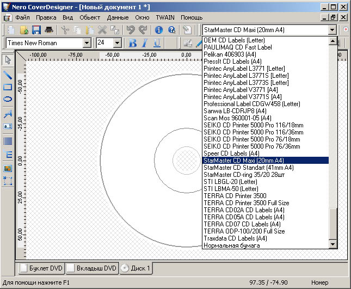Redo the last action
Screen dimensions: 351x289
[x=143, y=30]
